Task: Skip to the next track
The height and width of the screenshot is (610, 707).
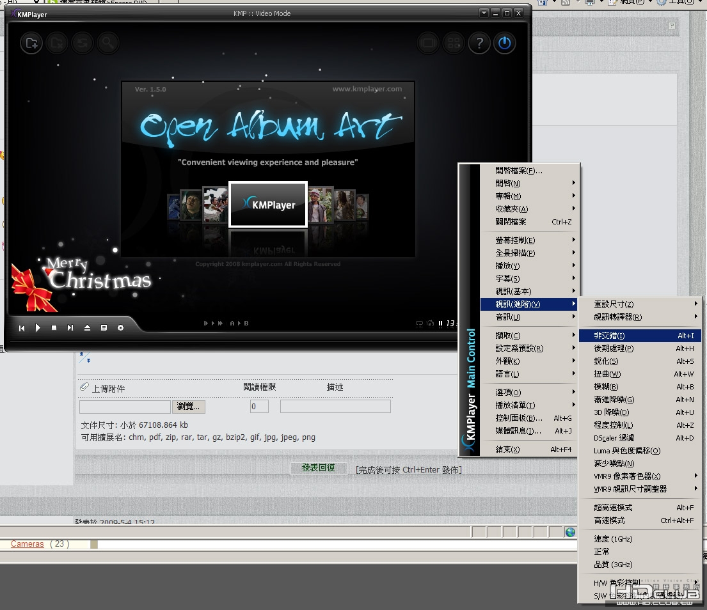Action: pos(70,327)
